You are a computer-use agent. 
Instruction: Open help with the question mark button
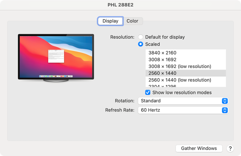[230, 148]
